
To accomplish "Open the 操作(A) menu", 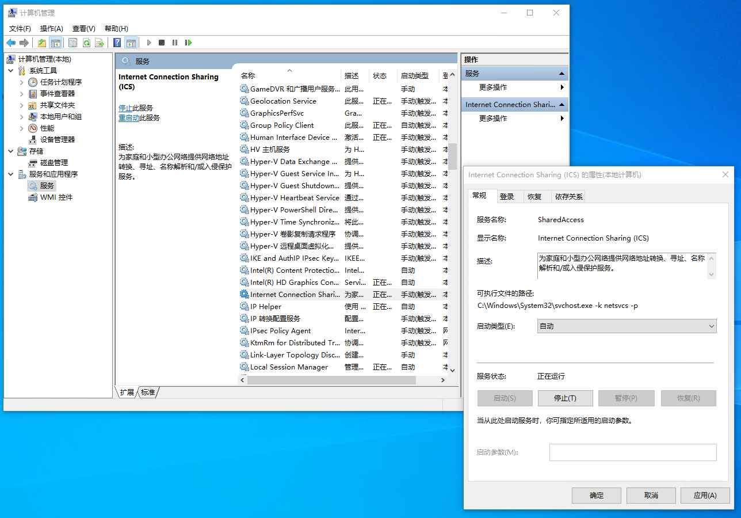I will (x=51, y=28).
